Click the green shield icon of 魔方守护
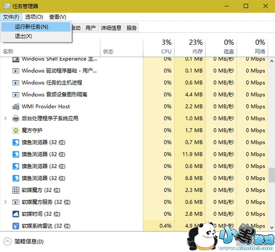This screenshot has width=275, height=252. coord(16,130)
